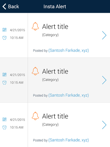Click the calendar icon in third alert row
The width and height of the screenshot is (110, 147).
click(x=4, y=119)
